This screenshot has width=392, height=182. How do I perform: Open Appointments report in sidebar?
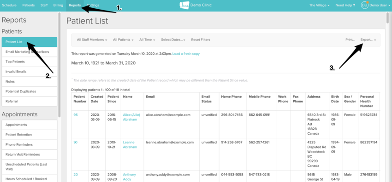29,125
